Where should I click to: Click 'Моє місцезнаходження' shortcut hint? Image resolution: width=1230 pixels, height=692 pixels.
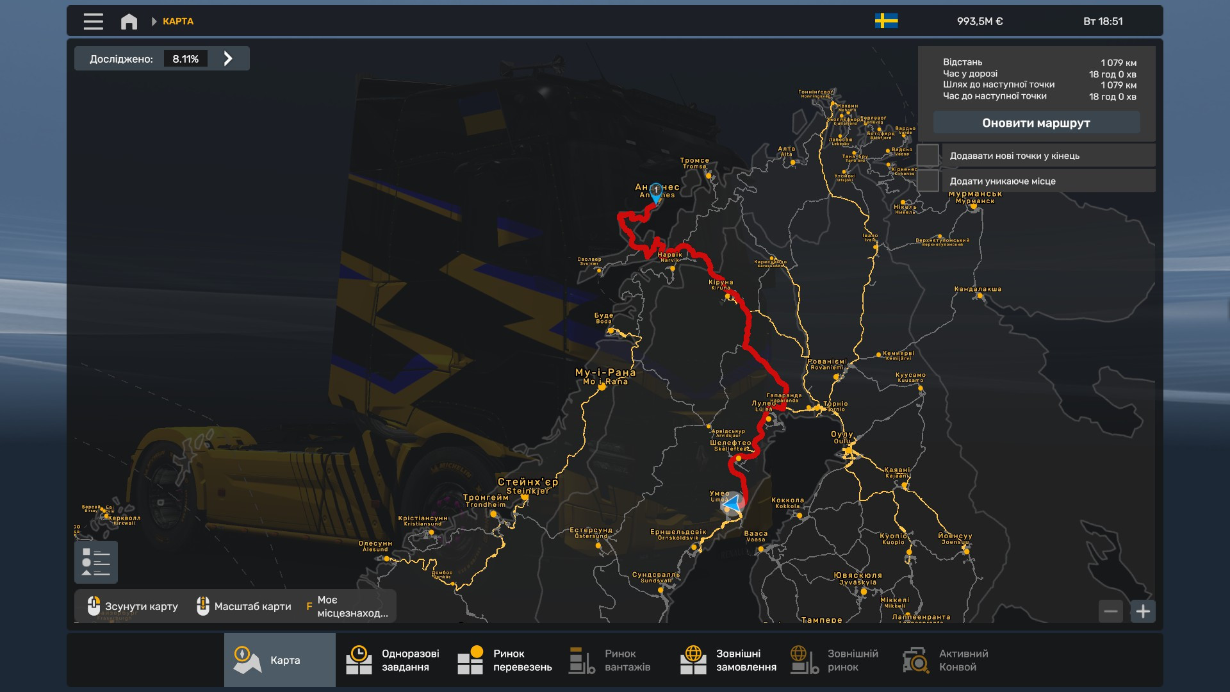pos(347,606)
